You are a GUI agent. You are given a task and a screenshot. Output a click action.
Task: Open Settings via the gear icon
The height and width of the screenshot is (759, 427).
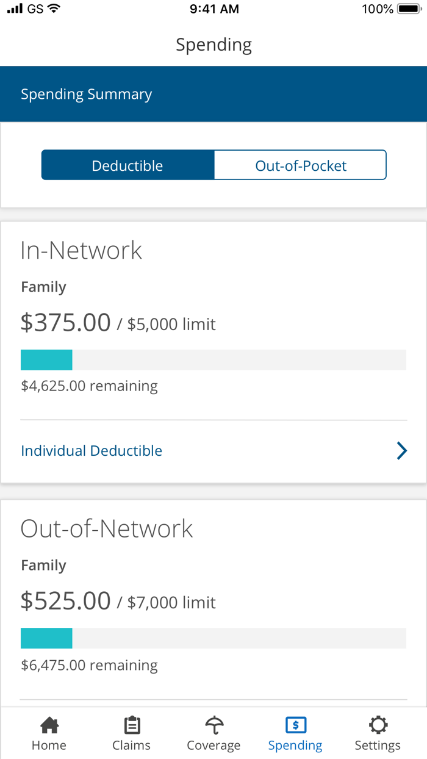pos(378,726)
